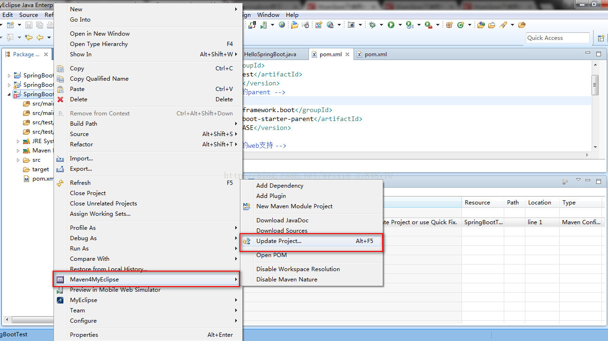Open the External Tools dropdown arrow
This screenshot has width=608, height=341.
[x=438, y=25]
